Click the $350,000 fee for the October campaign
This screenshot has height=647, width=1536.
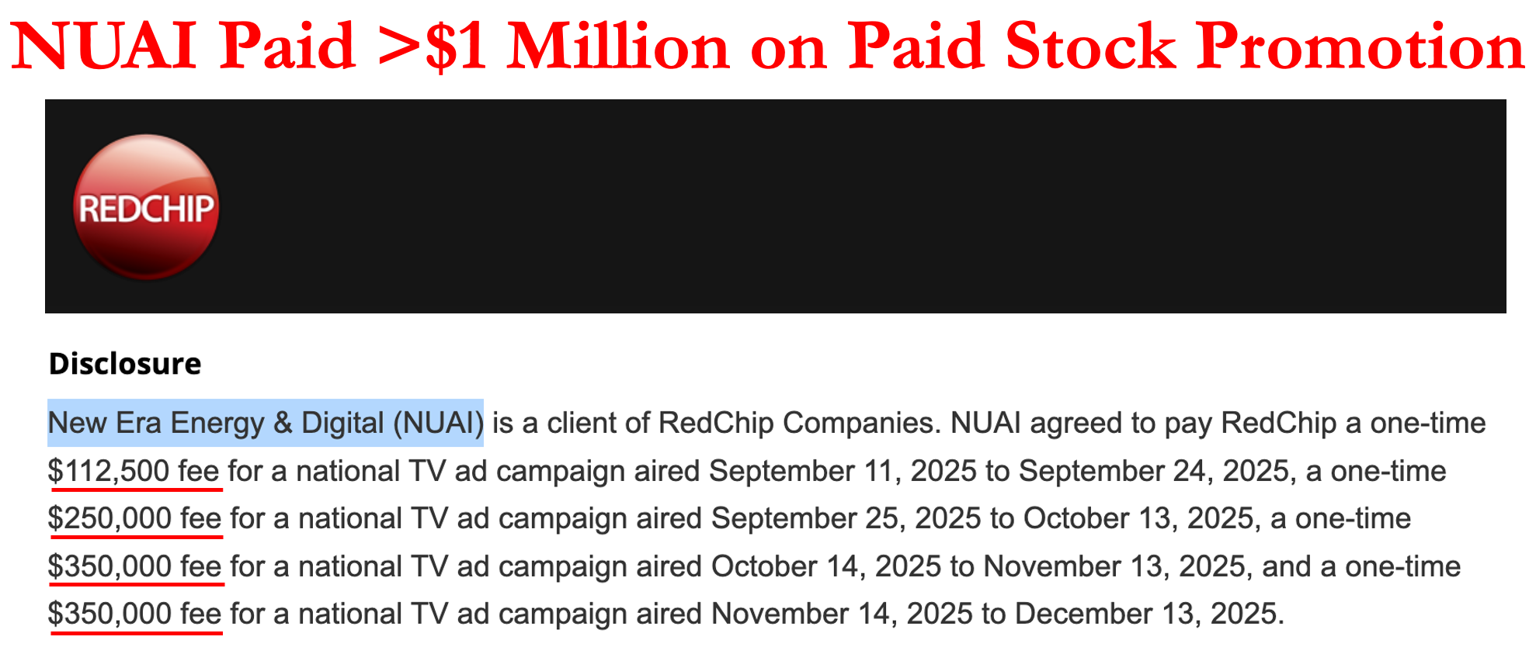[x=135, y=566]
